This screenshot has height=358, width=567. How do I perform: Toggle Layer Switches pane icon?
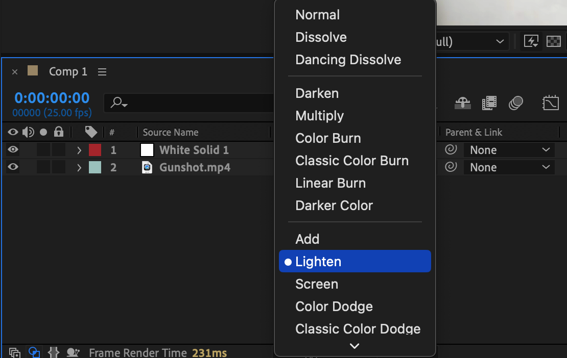[x=14, y=352]
